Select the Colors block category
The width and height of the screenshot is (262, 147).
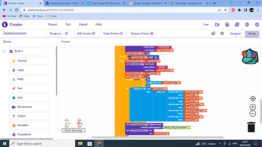tap(29, 116)
